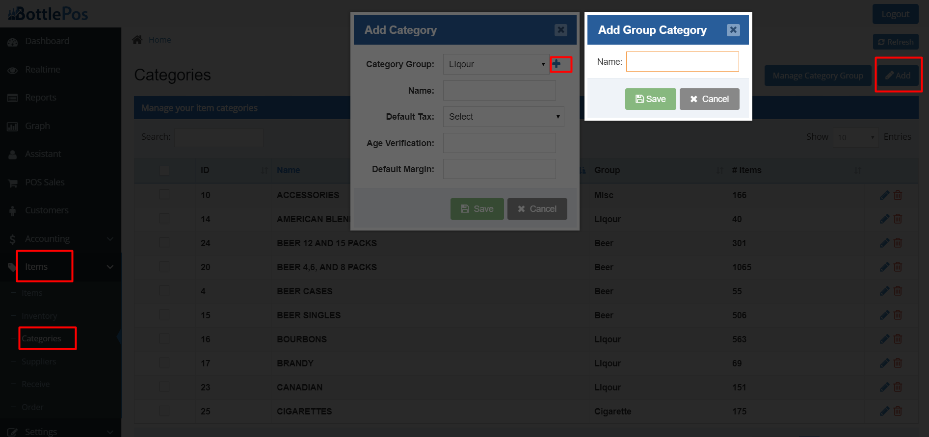Check the BRANDY row checkbox

pyautogui.click(x=164, y=362)
